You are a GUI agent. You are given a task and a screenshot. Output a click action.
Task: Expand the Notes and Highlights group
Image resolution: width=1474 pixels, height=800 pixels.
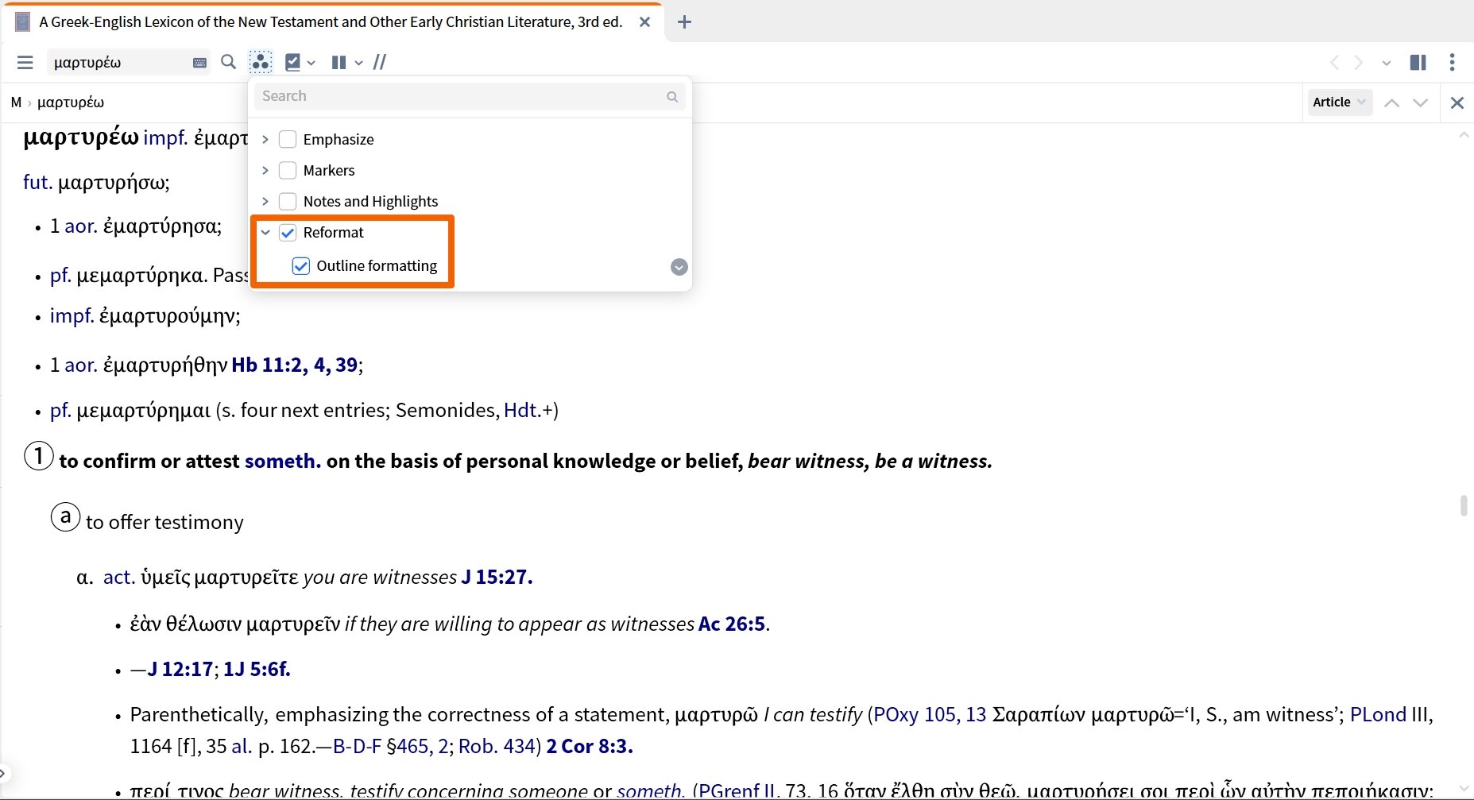pos(265,201)
